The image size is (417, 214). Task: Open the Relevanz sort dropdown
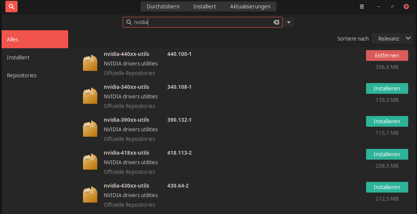(x=392, y=38)
